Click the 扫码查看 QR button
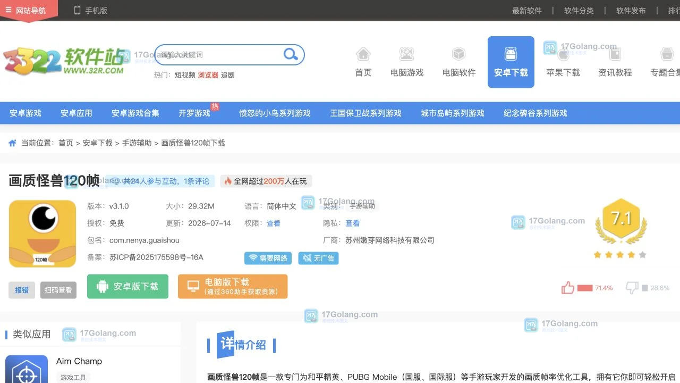Viewport: 680px width, 383px height. coord(58,290)
